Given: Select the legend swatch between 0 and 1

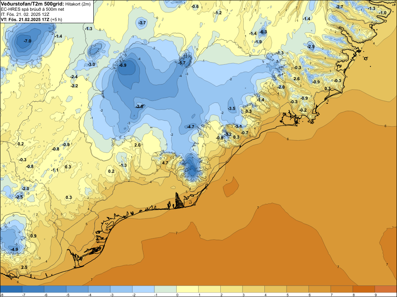Looking at the screenshot, I should pyautogui.click(x=187, y=289).
